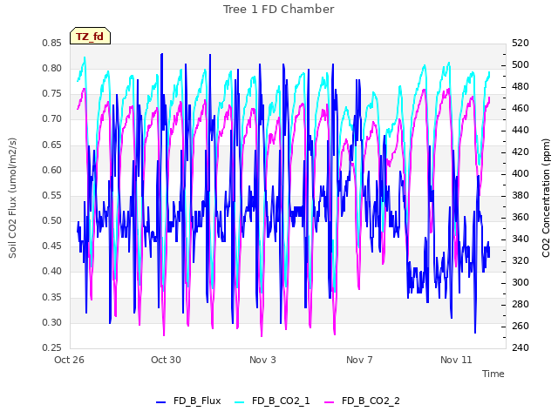The image size is (558, 418).
Task: Click the Soil CO2 Flux axis label
Action: pos(12,198)
